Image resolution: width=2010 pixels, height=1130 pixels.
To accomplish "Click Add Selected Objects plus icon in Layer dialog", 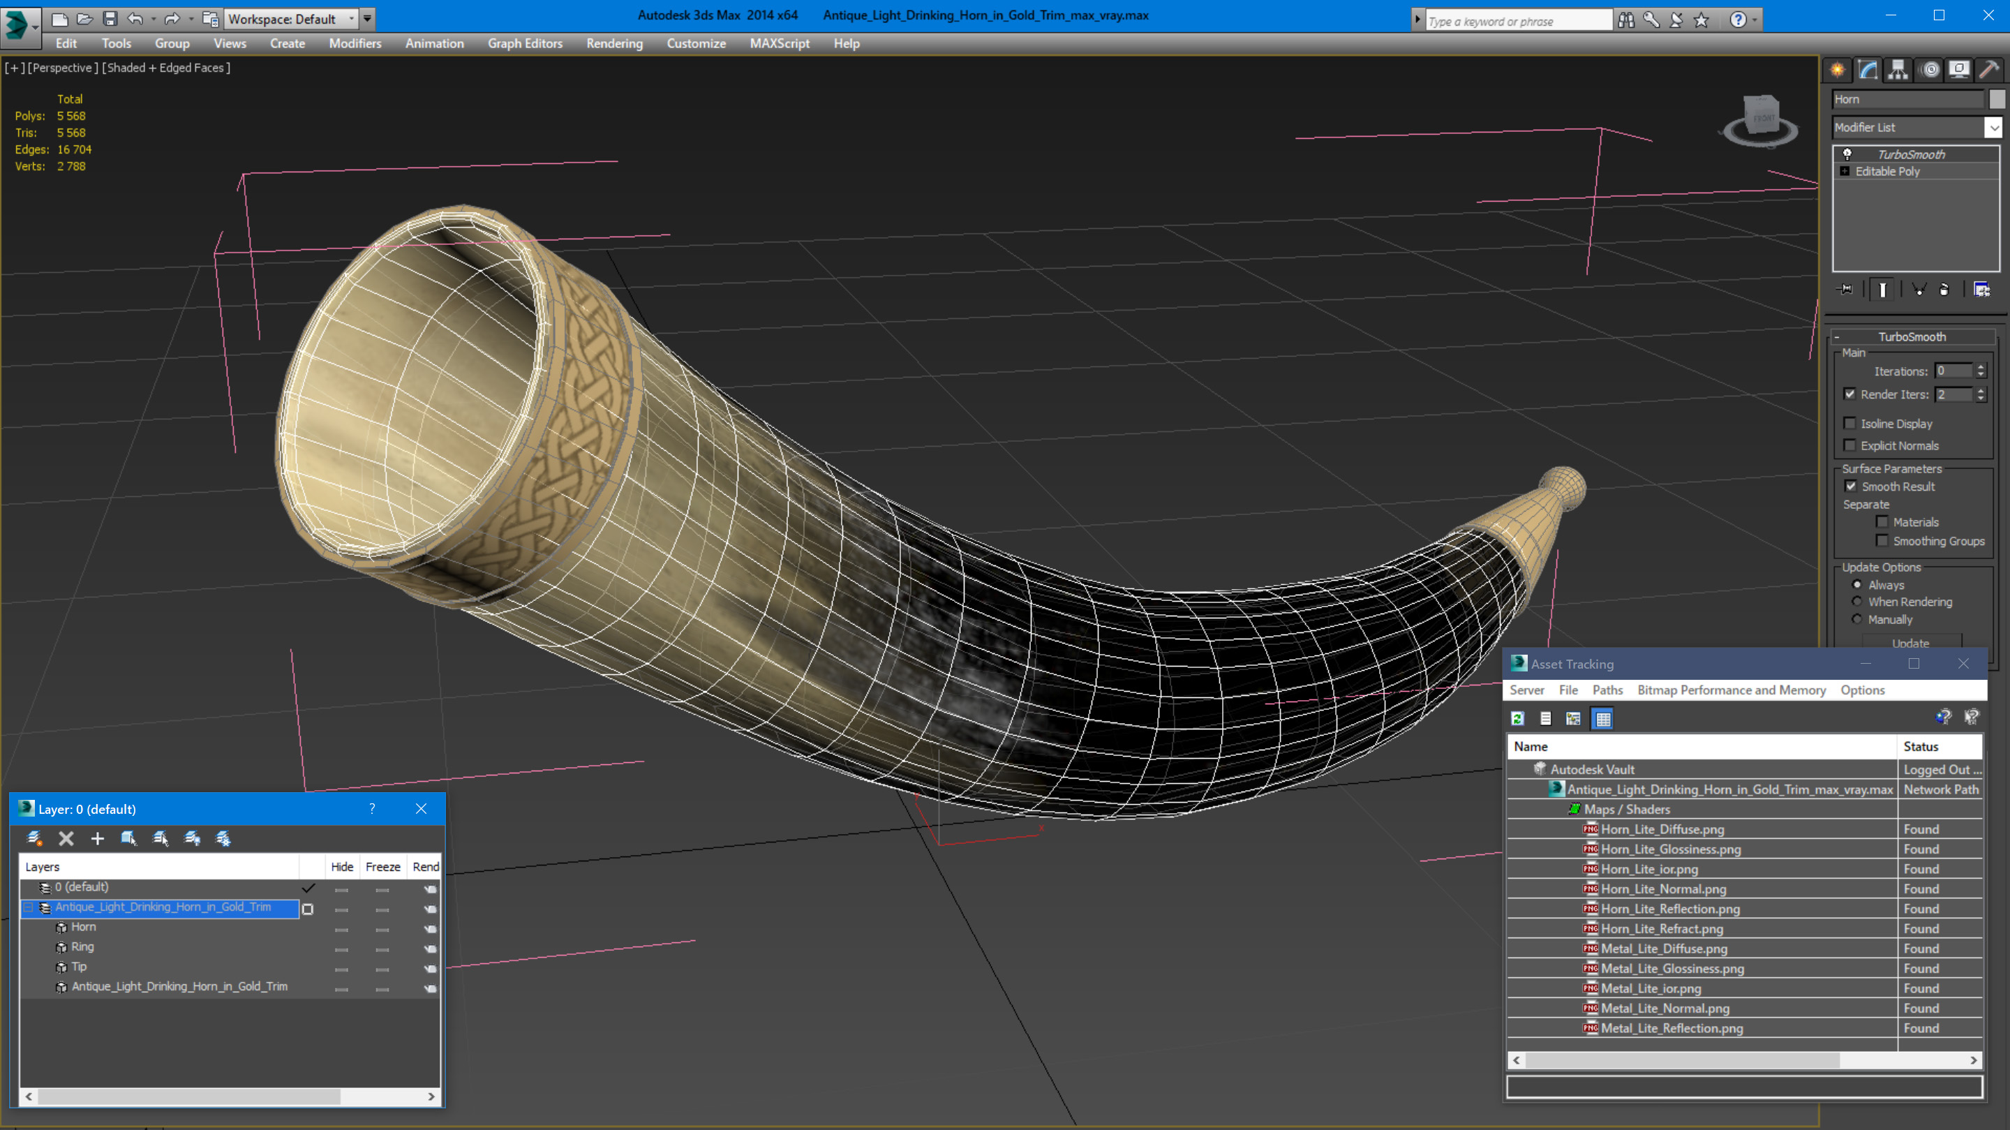I will 98,839.
